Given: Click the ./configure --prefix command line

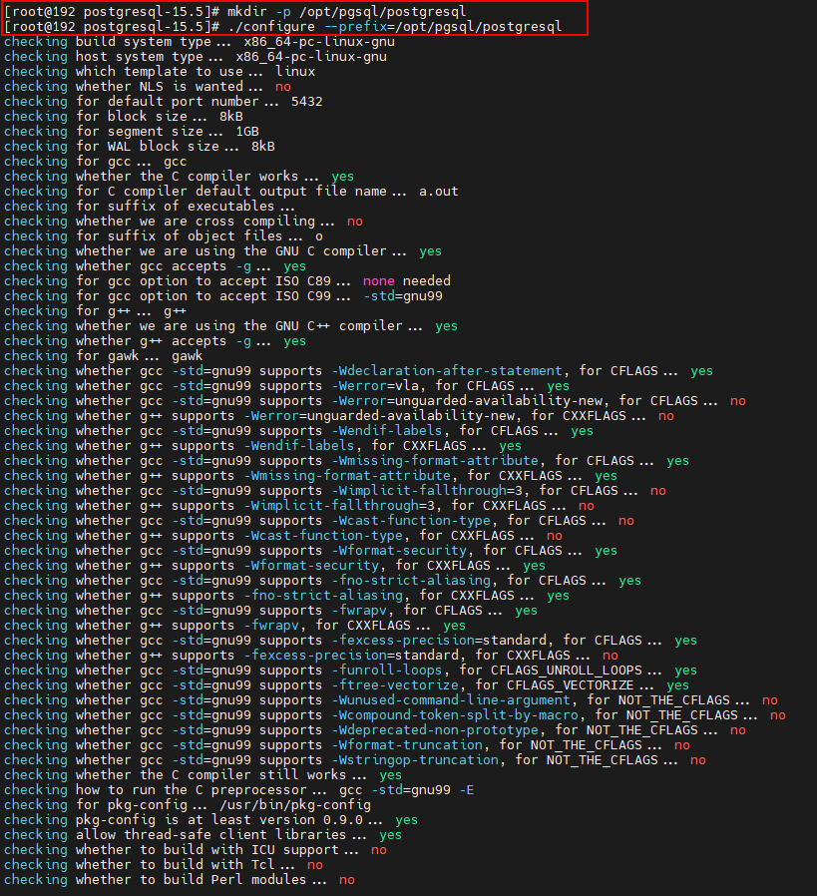Looking at the screenshot, I should [283, 26].
